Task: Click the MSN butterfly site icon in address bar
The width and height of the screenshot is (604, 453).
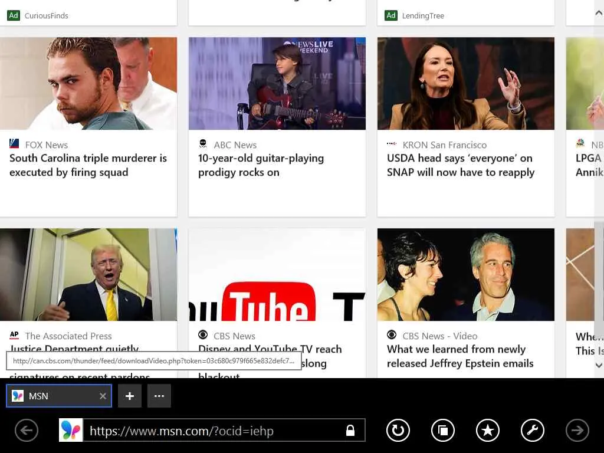Action: (71, 430)
